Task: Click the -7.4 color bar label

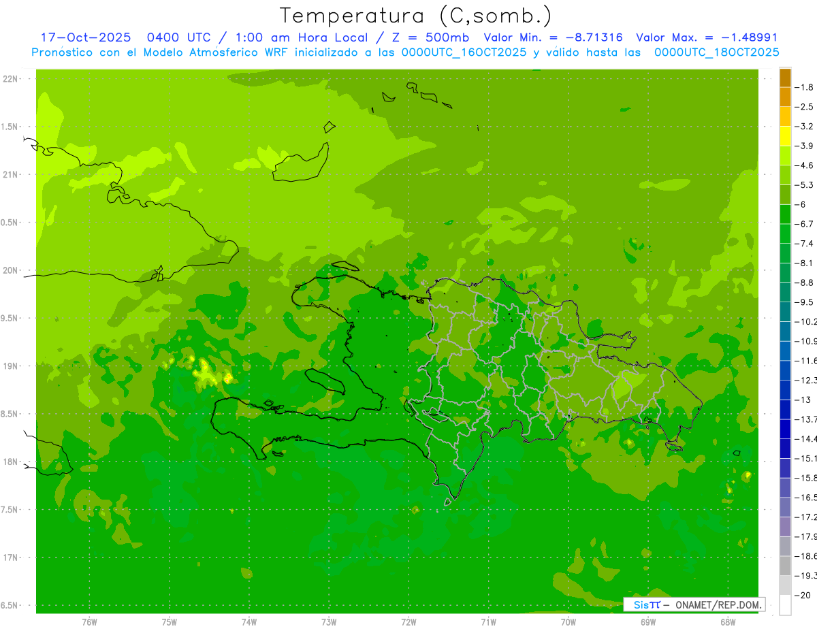Action: (x=804, y=244)
